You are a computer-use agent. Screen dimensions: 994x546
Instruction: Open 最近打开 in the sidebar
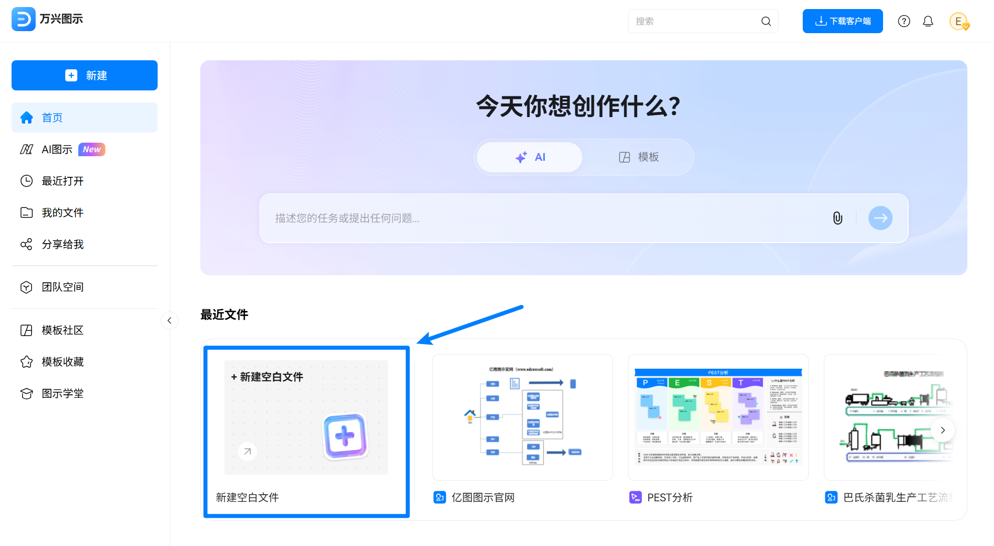(84, 181)
